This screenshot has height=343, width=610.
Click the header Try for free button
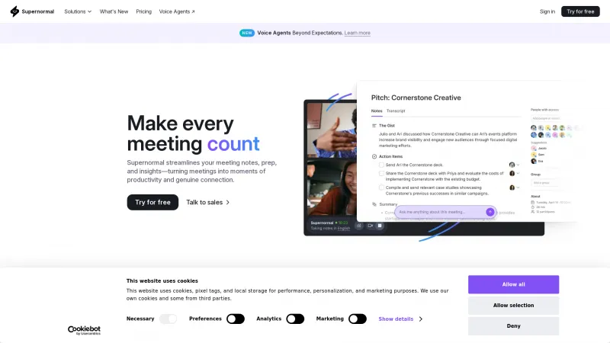pyautogui.click(x=580, y=11)
